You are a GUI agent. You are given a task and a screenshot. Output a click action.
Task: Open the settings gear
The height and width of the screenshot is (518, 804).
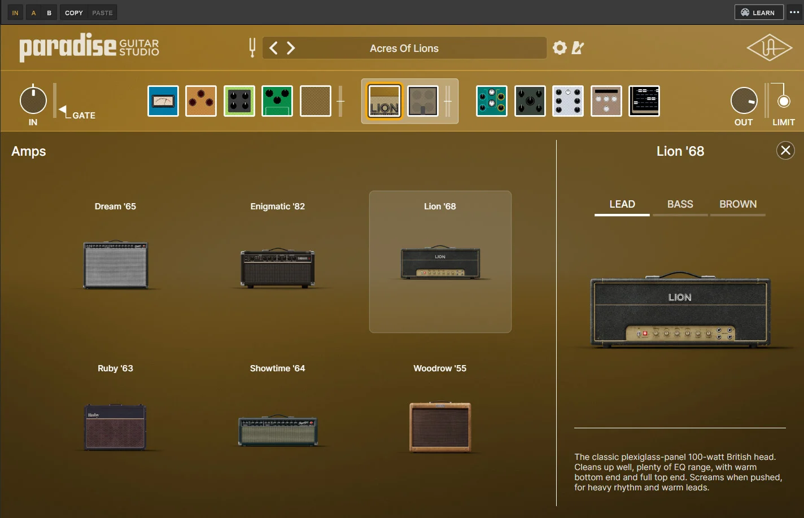[560, 48]
